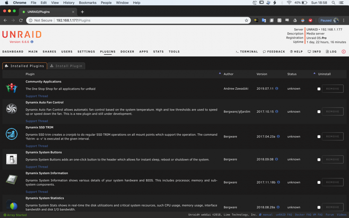Toggle Help mode in header
This screenshot has width=349, height=218.
(296, 52)
